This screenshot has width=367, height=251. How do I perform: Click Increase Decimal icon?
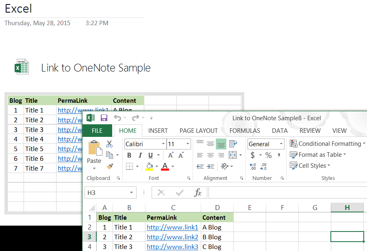[x=253, y=166]
